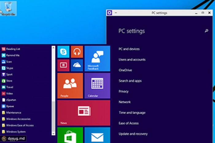Open the green Store tile
This screenshot has height=143, width=215.
click(70, 135)
